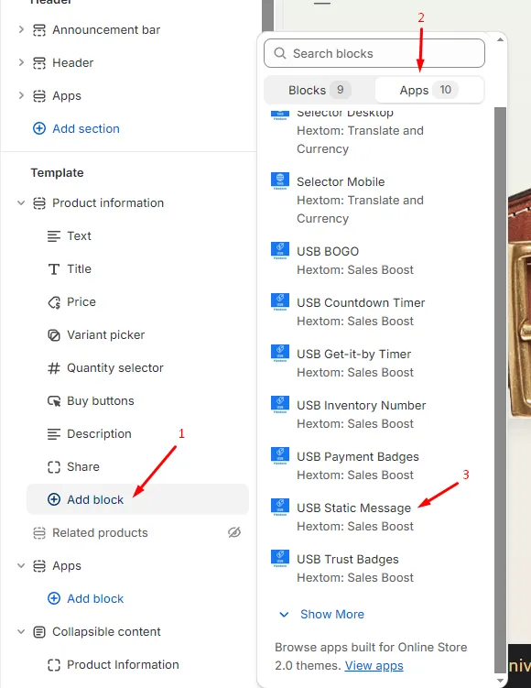
Task: Click the Header section icon
Action: tap(39, 62)
